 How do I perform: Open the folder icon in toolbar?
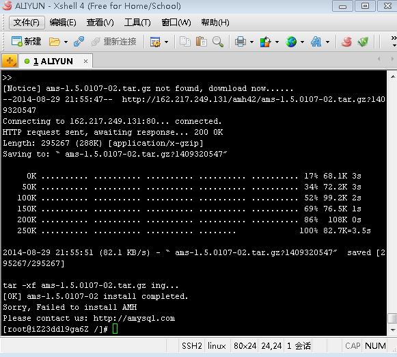(55, 42)
